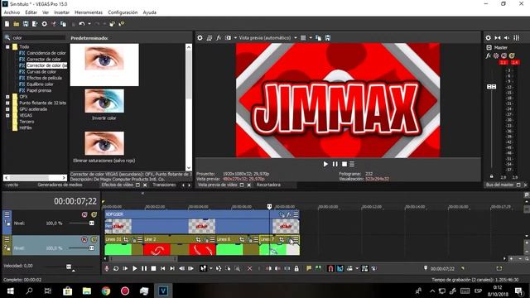Open the Insertar menu
Image resolution: width=530 pixels, height=298 pixels.
61,12
